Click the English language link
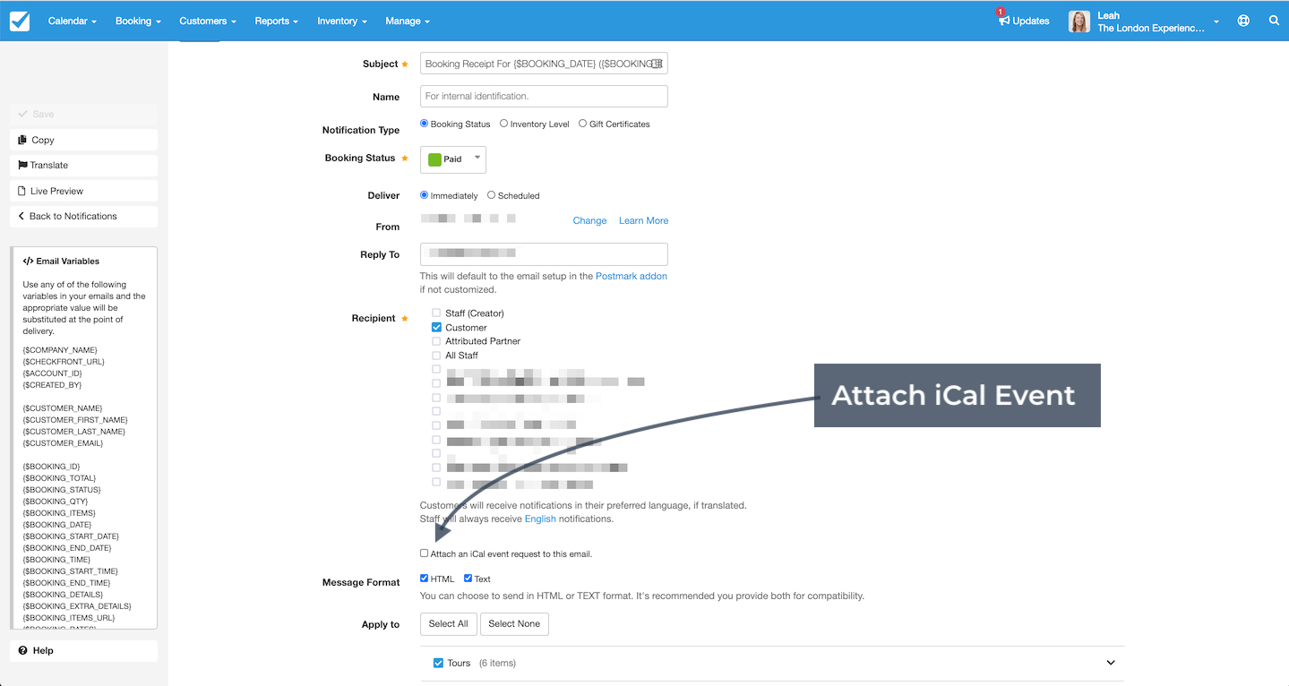Viewport: 1289px width, 686px height. coord(540,519)
